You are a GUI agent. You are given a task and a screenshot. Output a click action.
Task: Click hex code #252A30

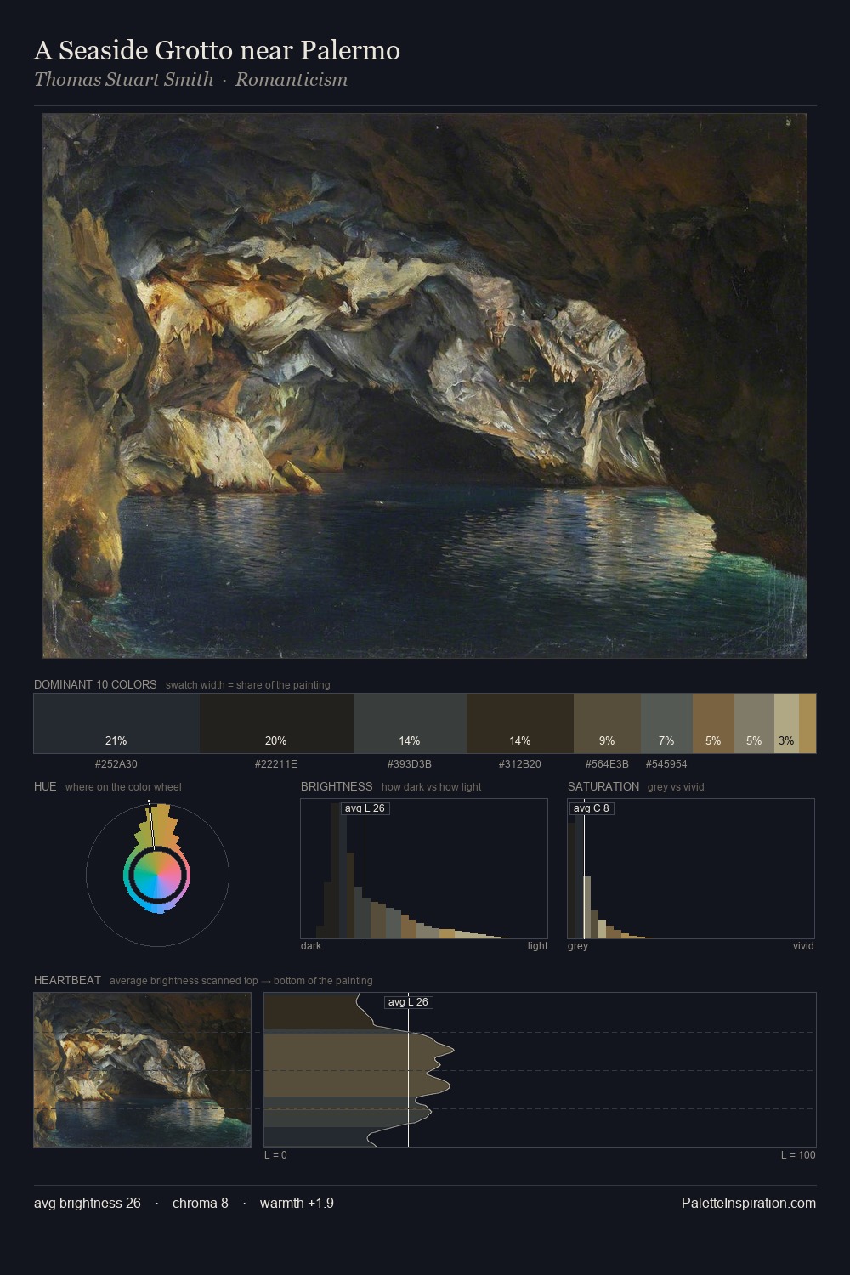[x=116, y=764]
